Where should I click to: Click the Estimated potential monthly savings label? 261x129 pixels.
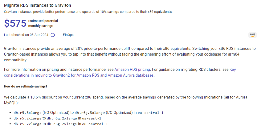coord(43,23)
